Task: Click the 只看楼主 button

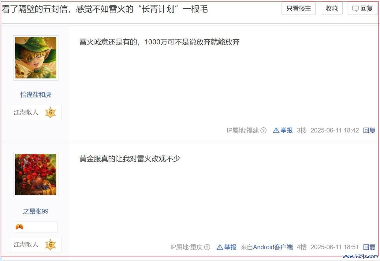Action: click(299, 9)
